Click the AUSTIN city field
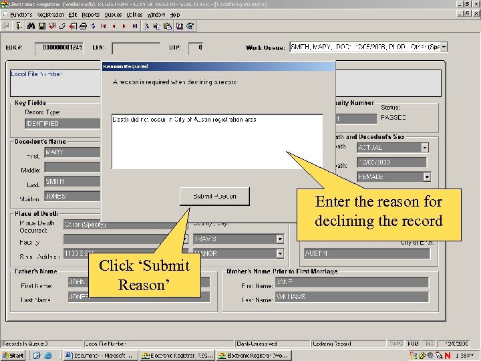This screenshot has width=481, height=361. 367,253
